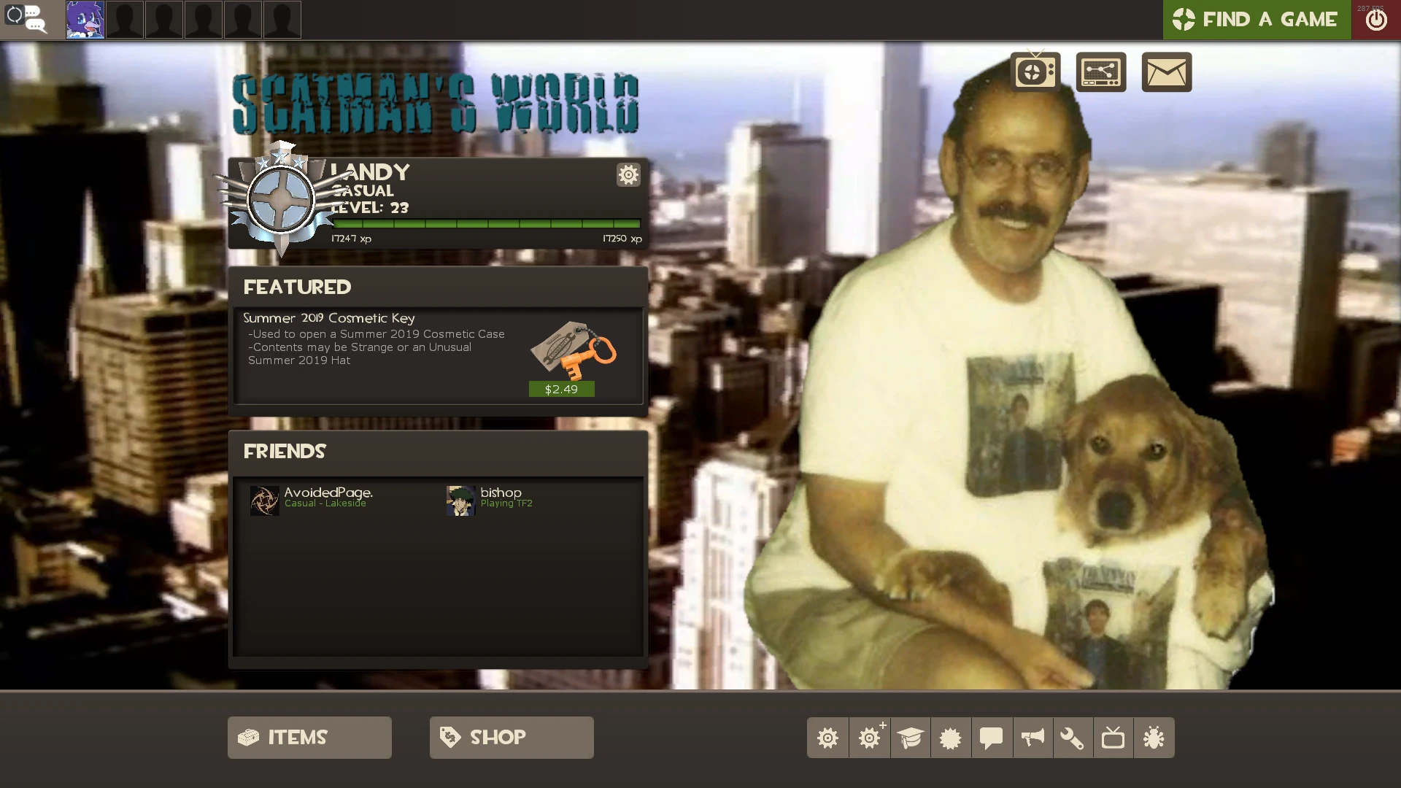Click the green XP progress bar
Viewport: 1401px width, 788px height.
[486, 224]
